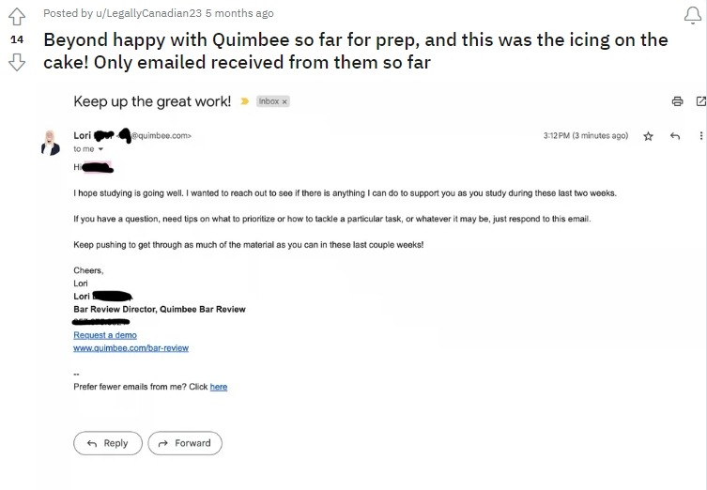Star the email from Lori
This screenshot has height=490, width=707.
[648, 136]
